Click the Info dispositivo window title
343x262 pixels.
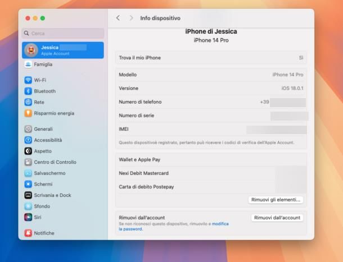click(x=160, y=18)
